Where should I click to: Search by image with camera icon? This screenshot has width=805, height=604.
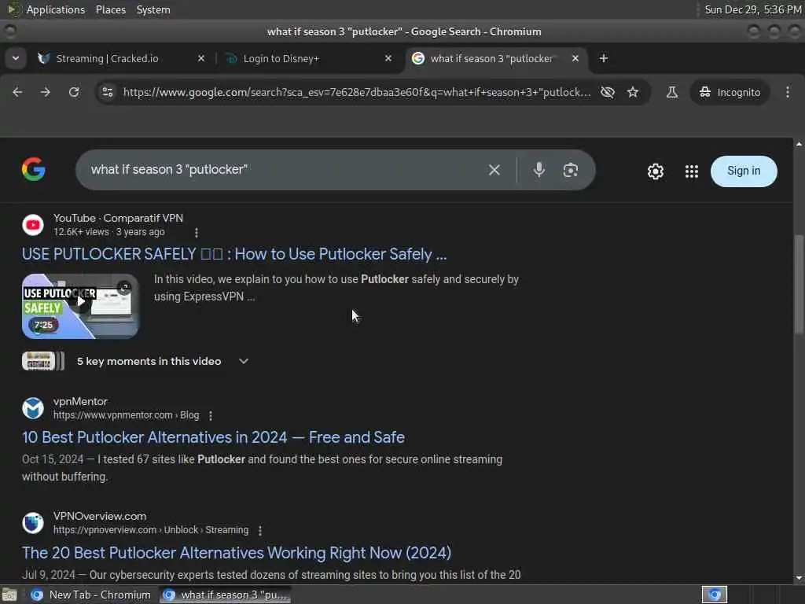point(571,170)
